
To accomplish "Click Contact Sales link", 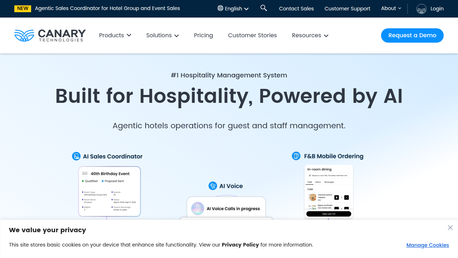I will pos(296,9).
